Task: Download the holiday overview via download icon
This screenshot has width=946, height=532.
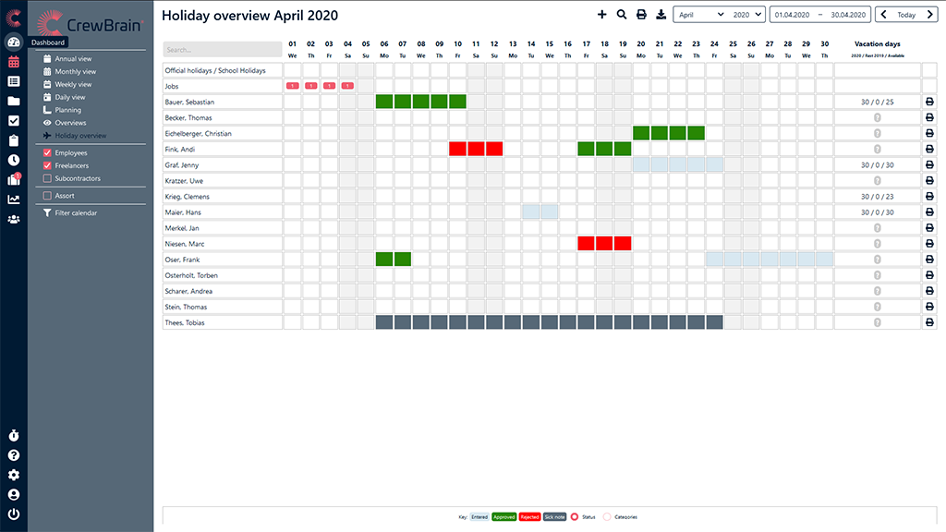Action: point(661,15)
